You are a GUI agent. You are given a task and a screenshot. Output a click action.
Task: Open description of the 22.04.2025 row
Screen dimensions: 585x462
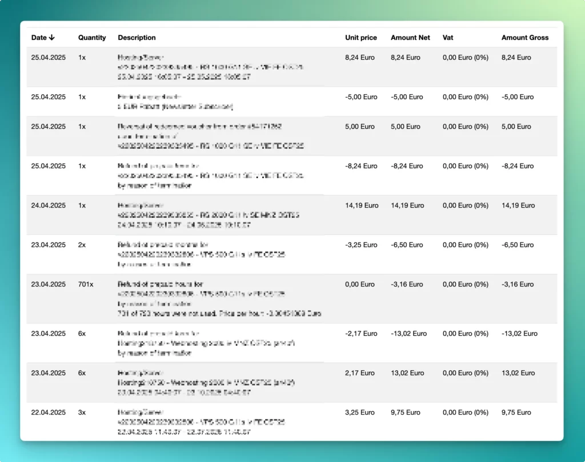tap(201, 422)
